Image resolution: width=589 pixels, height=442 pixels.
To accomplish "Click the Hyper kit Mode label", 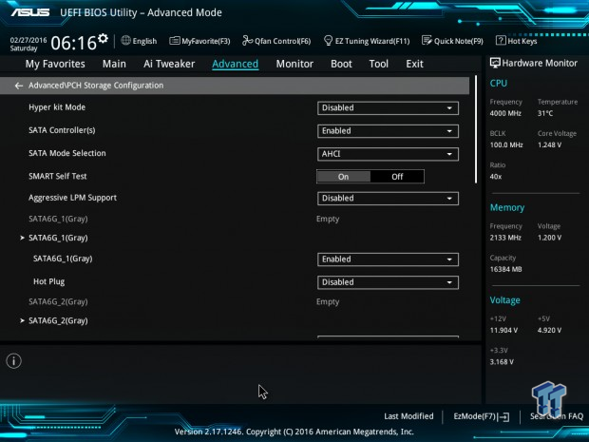I will tap(57, 107).
